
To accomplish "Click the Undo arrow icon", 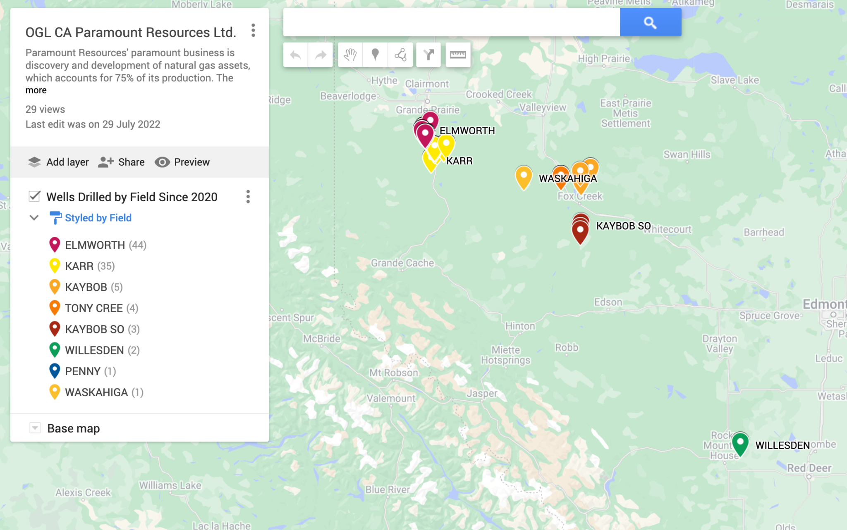I will [295, 54].
